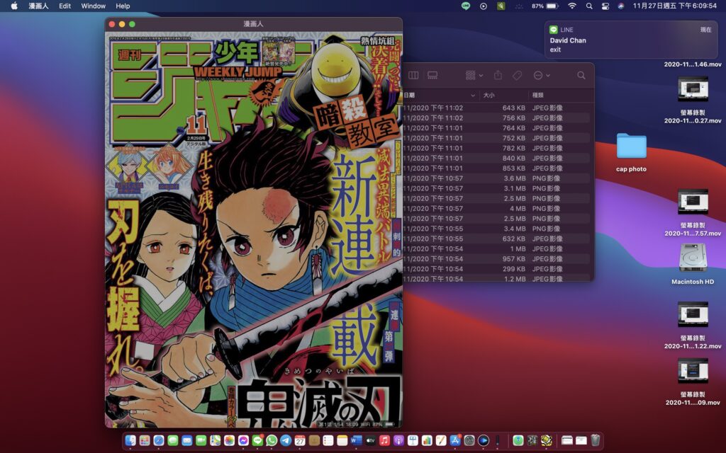Click the Finder tag toolbar icon
Viewport: 726px width, 453px height.
(x=517, y=75)
